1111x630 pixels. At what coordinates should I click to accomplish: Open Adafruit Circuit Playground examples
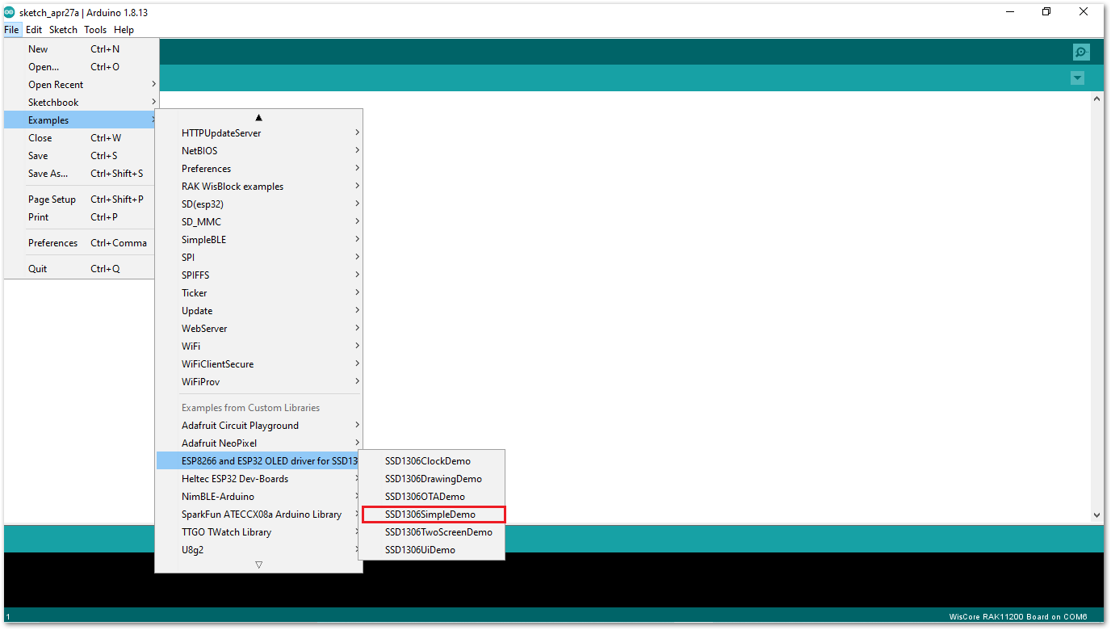(258, 426)
